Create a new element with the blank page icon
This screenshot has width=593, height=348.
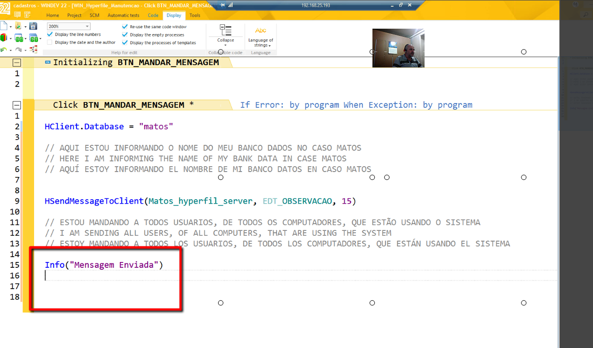coord(4,25)
